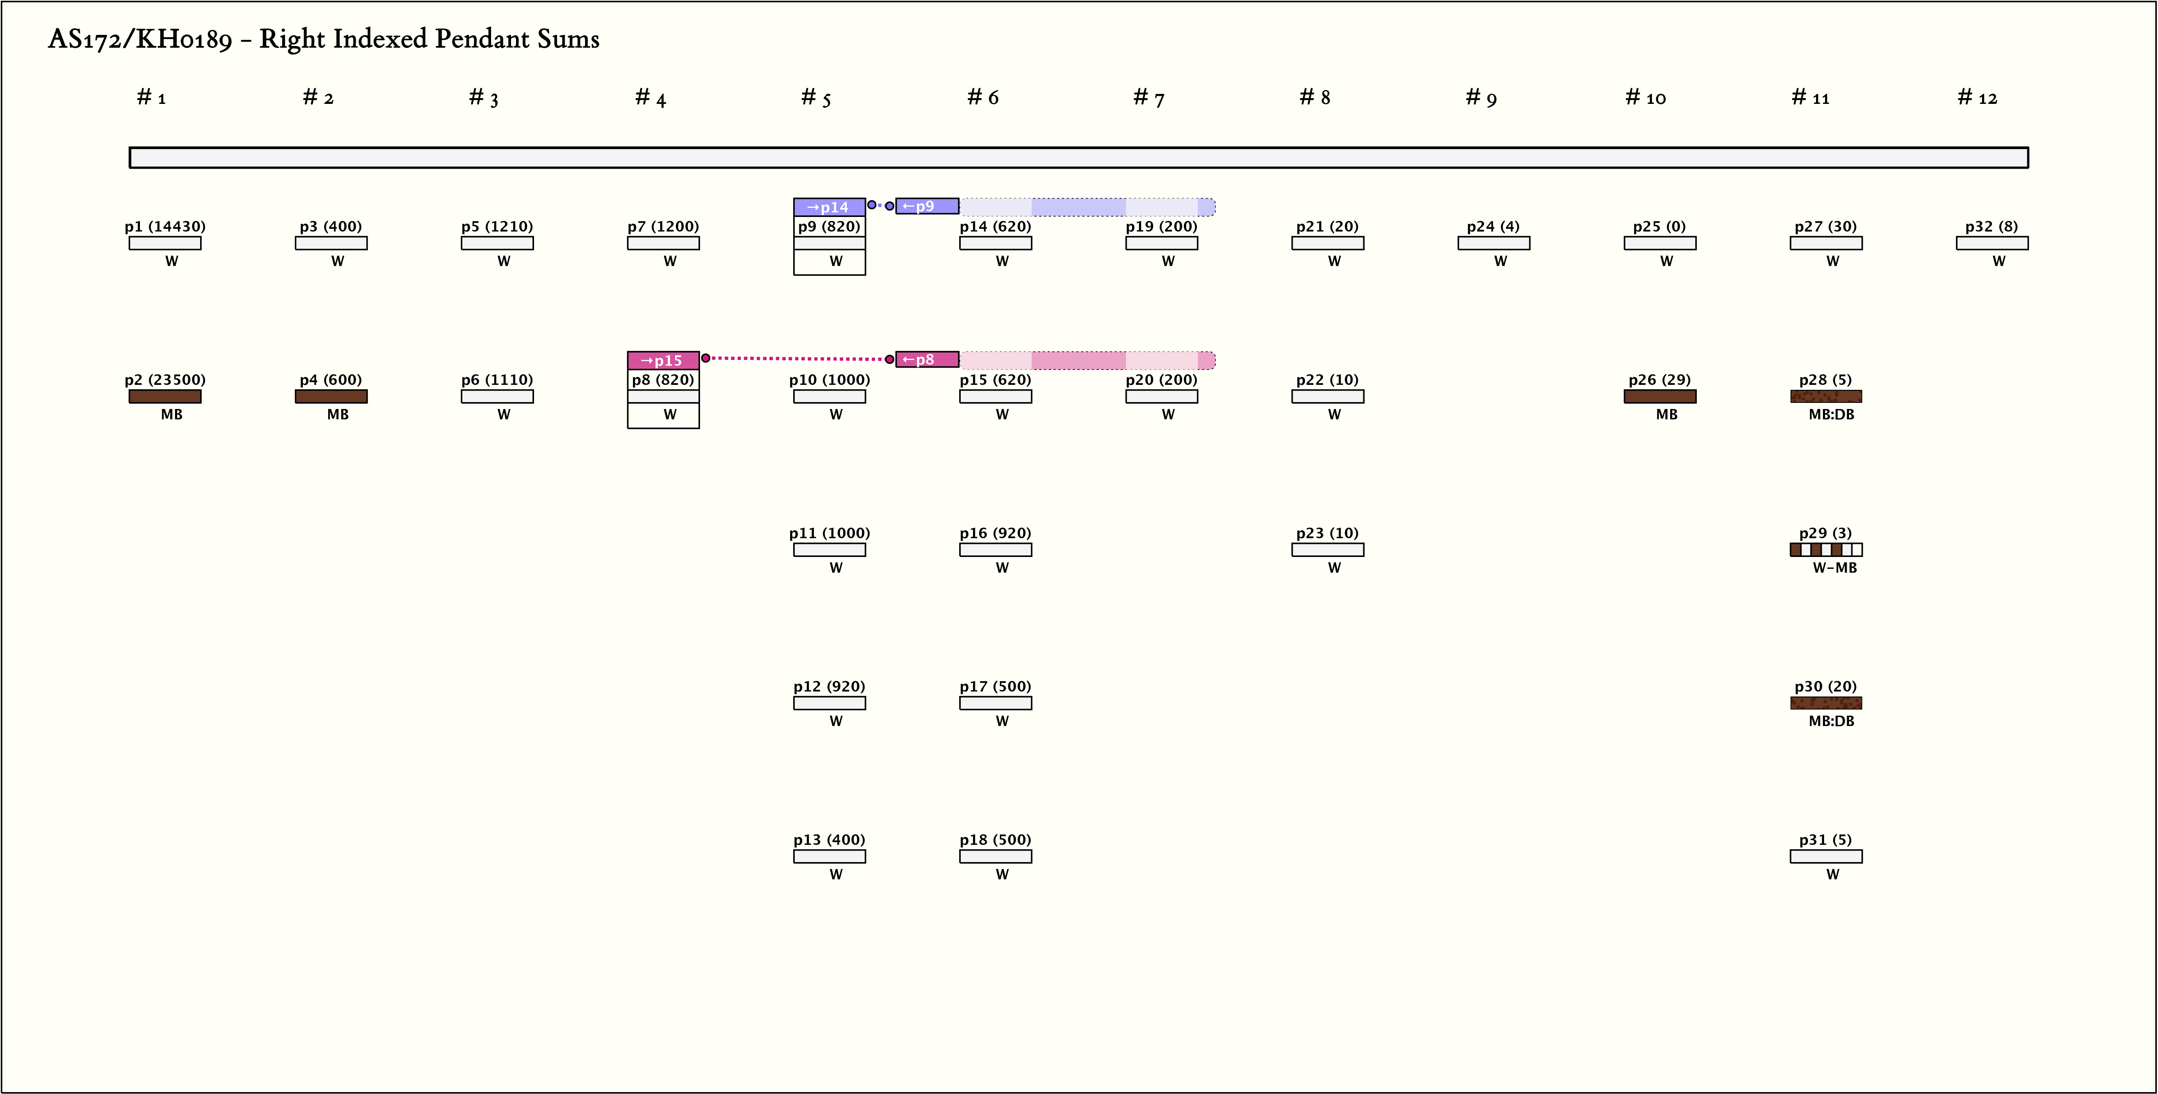Click the ←p8 pink tag

coord(927,359)
